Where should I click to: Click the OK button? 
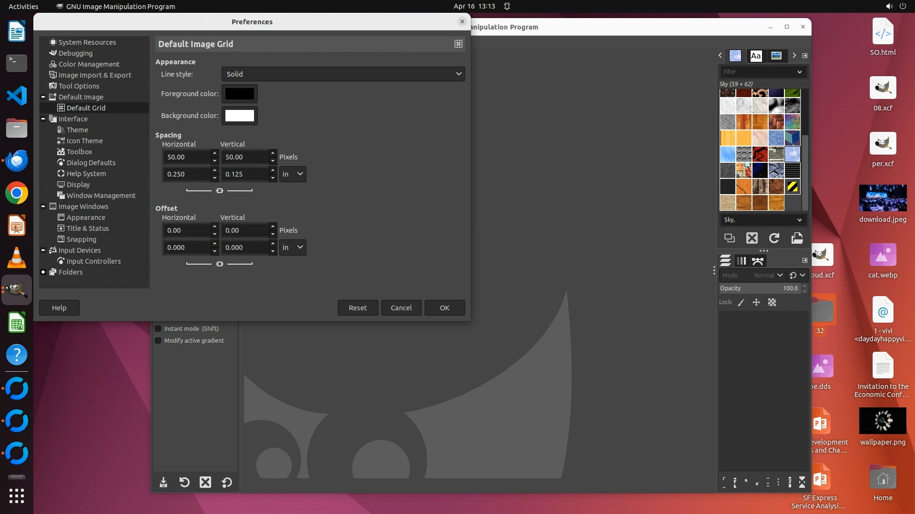[x=444, y=308]
